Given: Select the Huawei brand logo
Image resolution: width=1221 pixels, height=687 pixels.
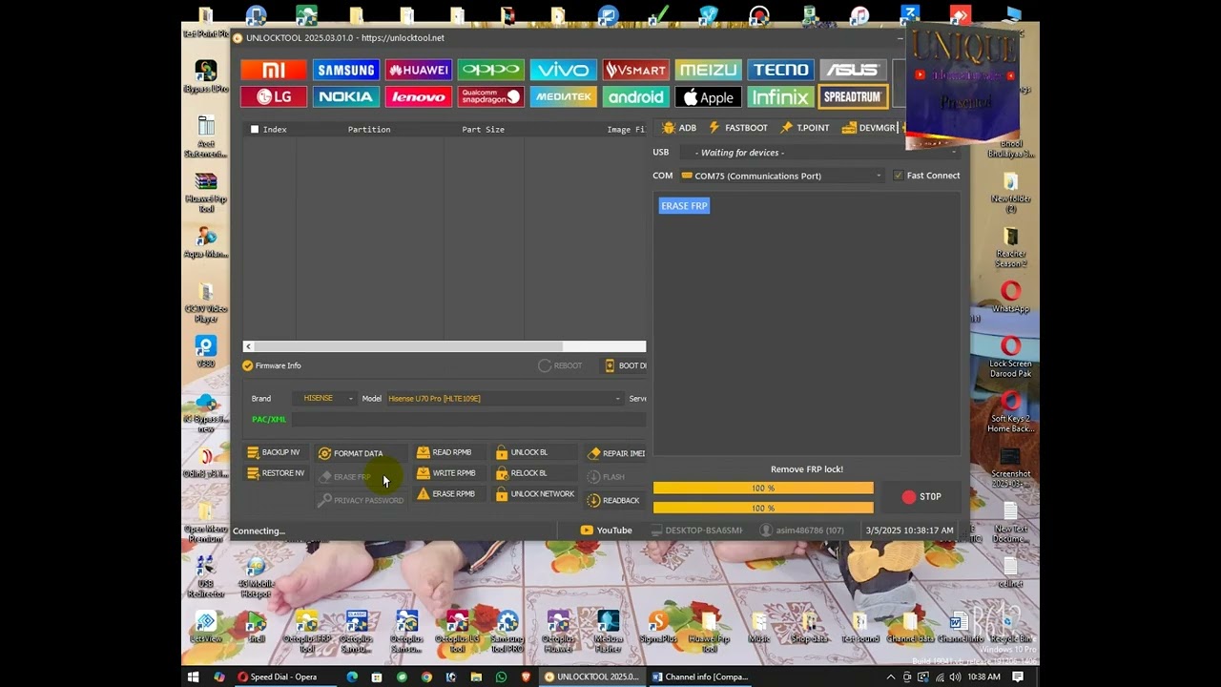Looking at the screenshot, I should point(419,70).
